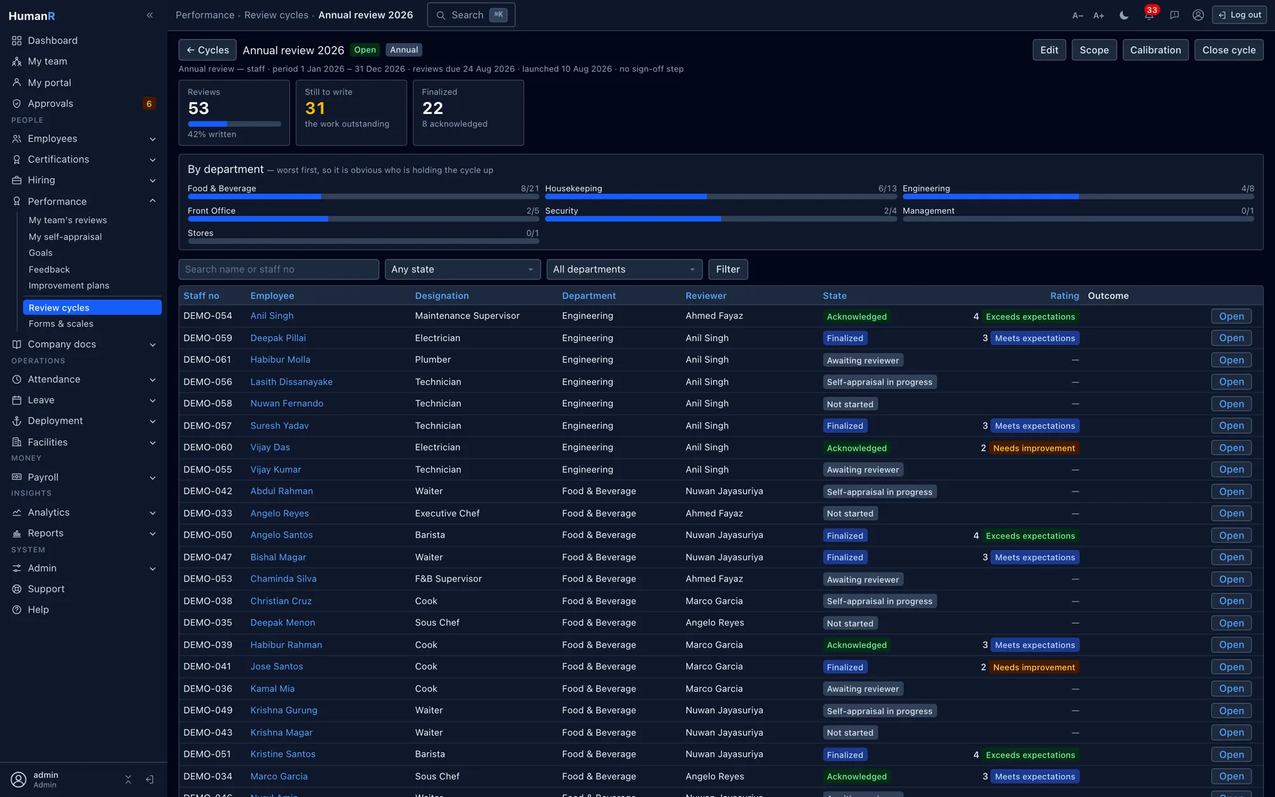Collapse the sidebar with double-chevron icon

point(150,15)
